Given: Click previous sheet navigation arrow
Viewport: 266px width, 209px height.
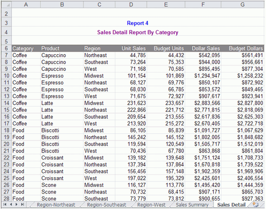Looking at the screenshot, I should pyautogui.click(x=11, y=205).
